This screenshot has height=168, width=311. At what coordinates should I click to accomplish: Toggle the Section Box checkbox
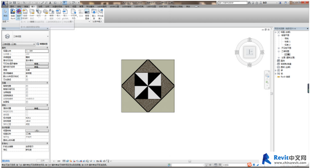click(27, 102)
